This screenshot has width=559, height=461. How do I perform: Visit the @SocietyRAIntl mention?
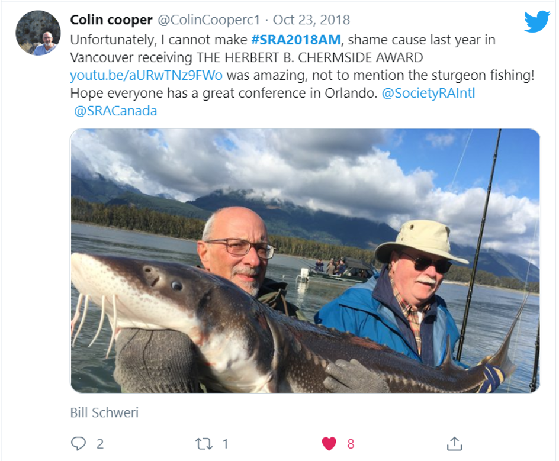click(428, 93)
